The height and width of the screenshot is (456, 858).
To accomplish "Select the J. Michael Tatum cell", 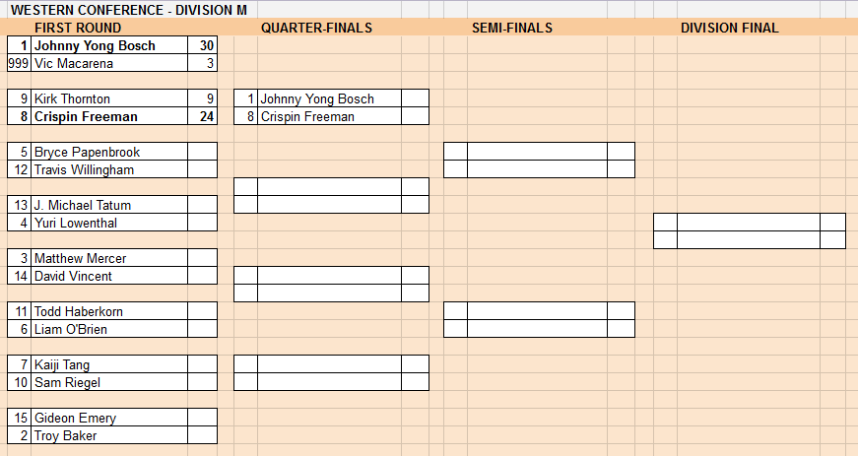I will pos(109,205).
